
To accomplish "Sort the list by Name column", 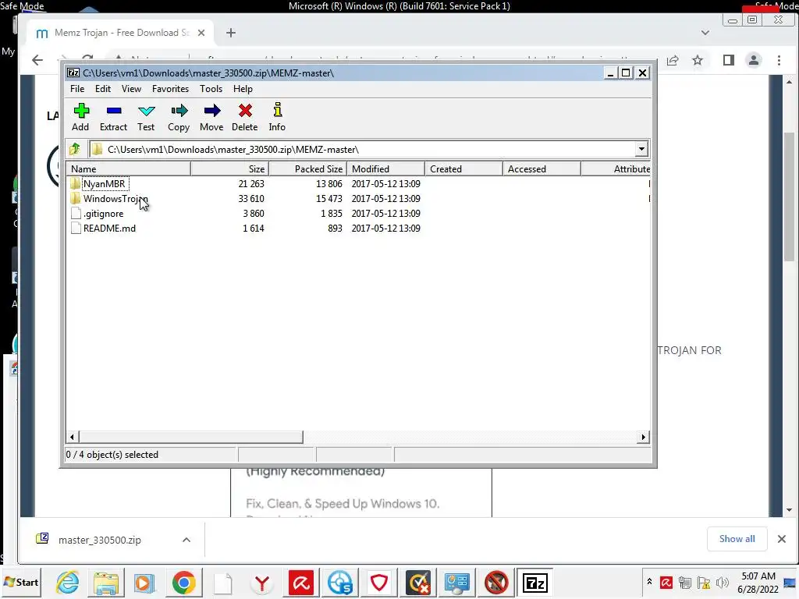I will pyautogui.click(x=129, y=169).
